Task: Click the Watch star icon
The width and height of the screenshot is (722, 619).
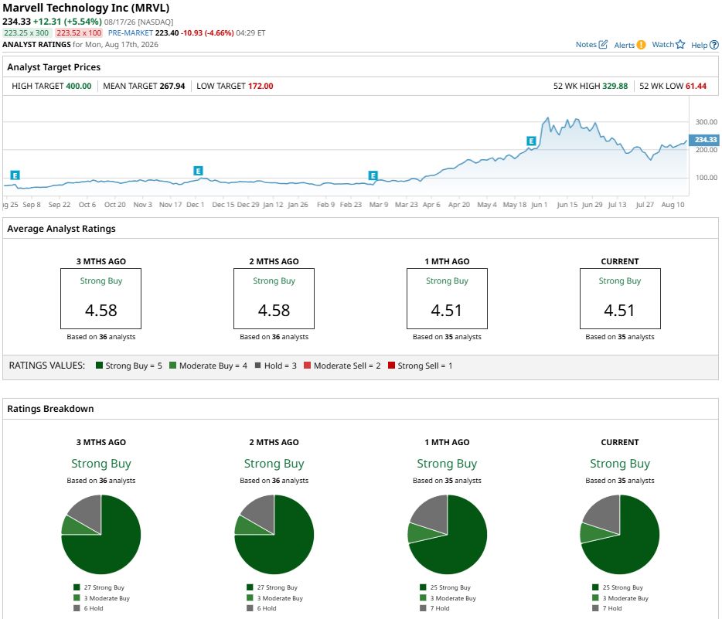Action: pos(680,45)
